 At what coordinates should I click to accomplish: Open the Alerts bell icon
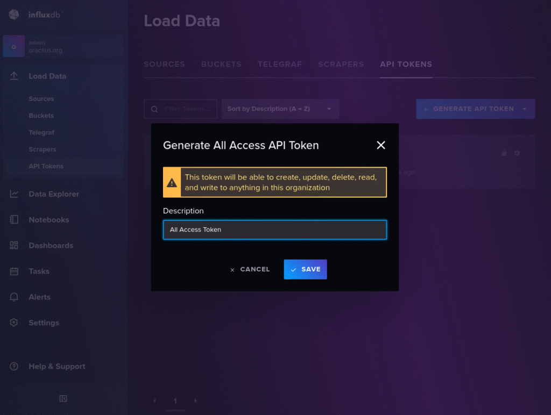pyautogui.click(x=14, y=297)
